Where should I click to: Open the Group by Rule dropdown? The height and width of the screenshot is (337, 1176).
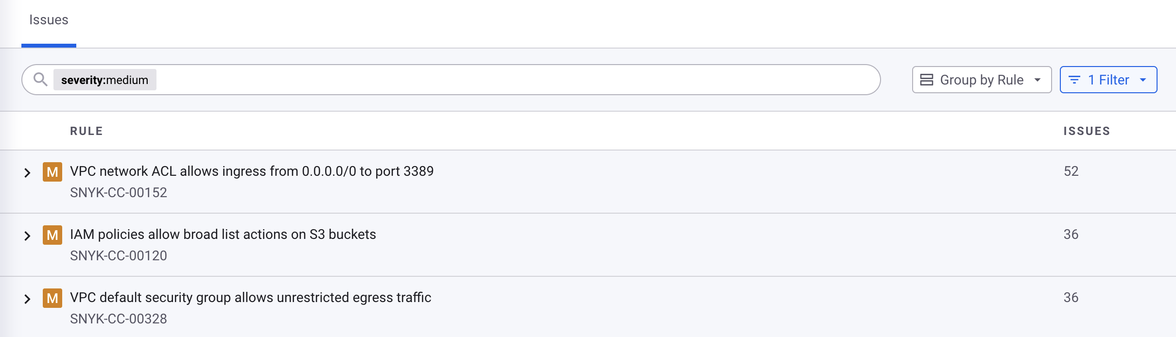982,80
